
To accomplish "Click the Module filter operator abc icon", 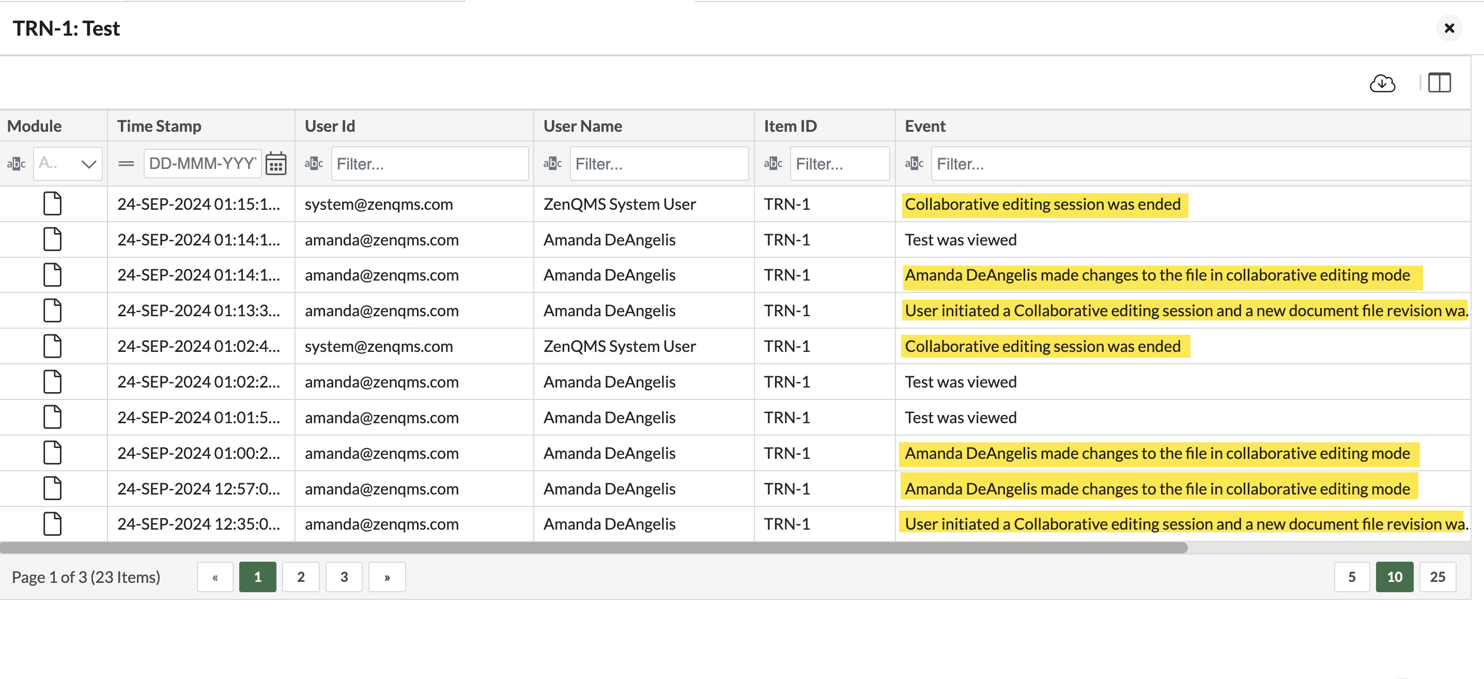I will click(16, 164).
